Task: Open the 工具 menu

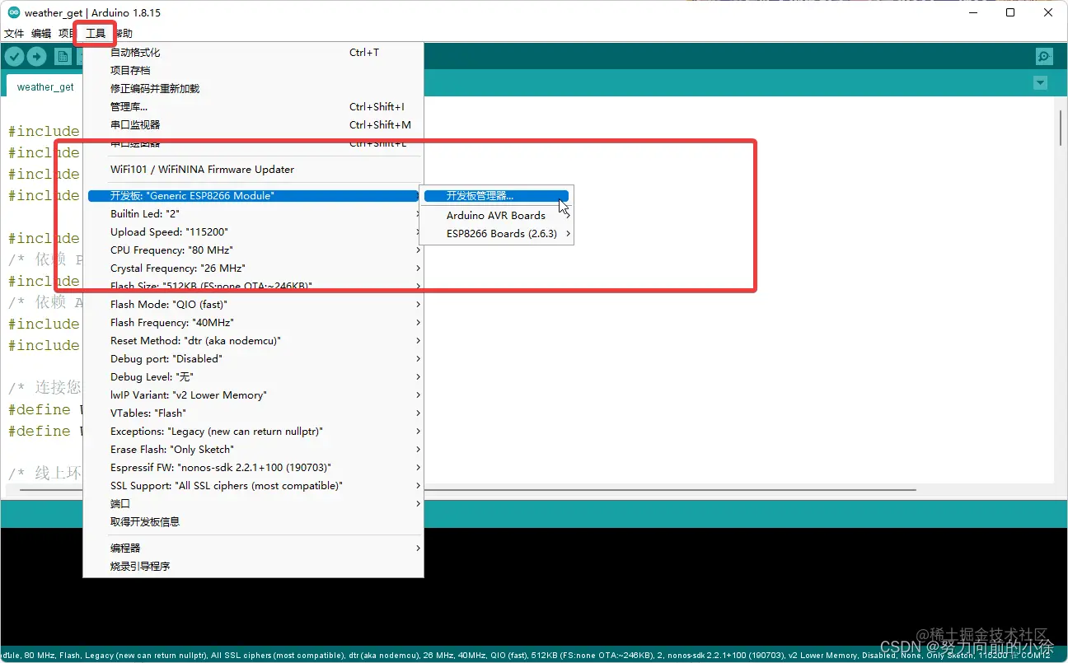Action: [96, 34]
